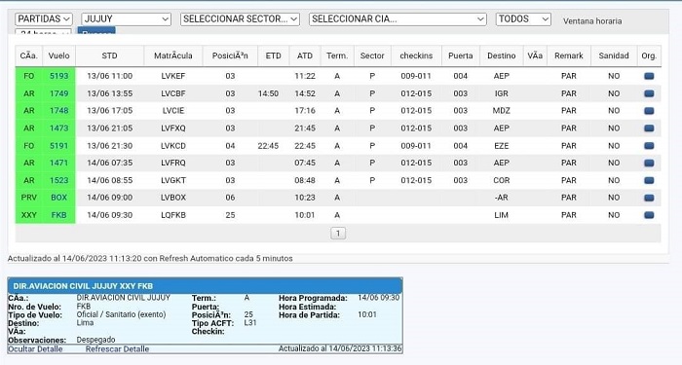
Task: Open the PARTIDAS dropdown
Action: click(x=44, y=19)
